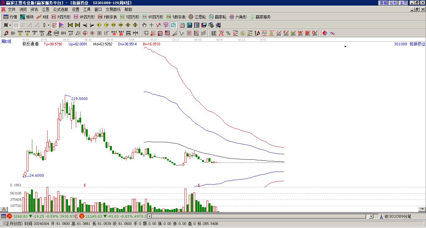
Task: Switch to the K线 candlestick view
Action: [x=43, y=17]
